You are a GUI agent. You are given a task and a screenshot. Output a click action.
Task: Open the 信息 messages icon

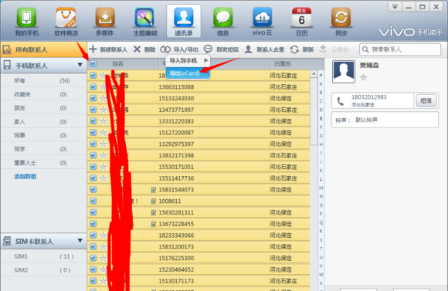point(223,18)
